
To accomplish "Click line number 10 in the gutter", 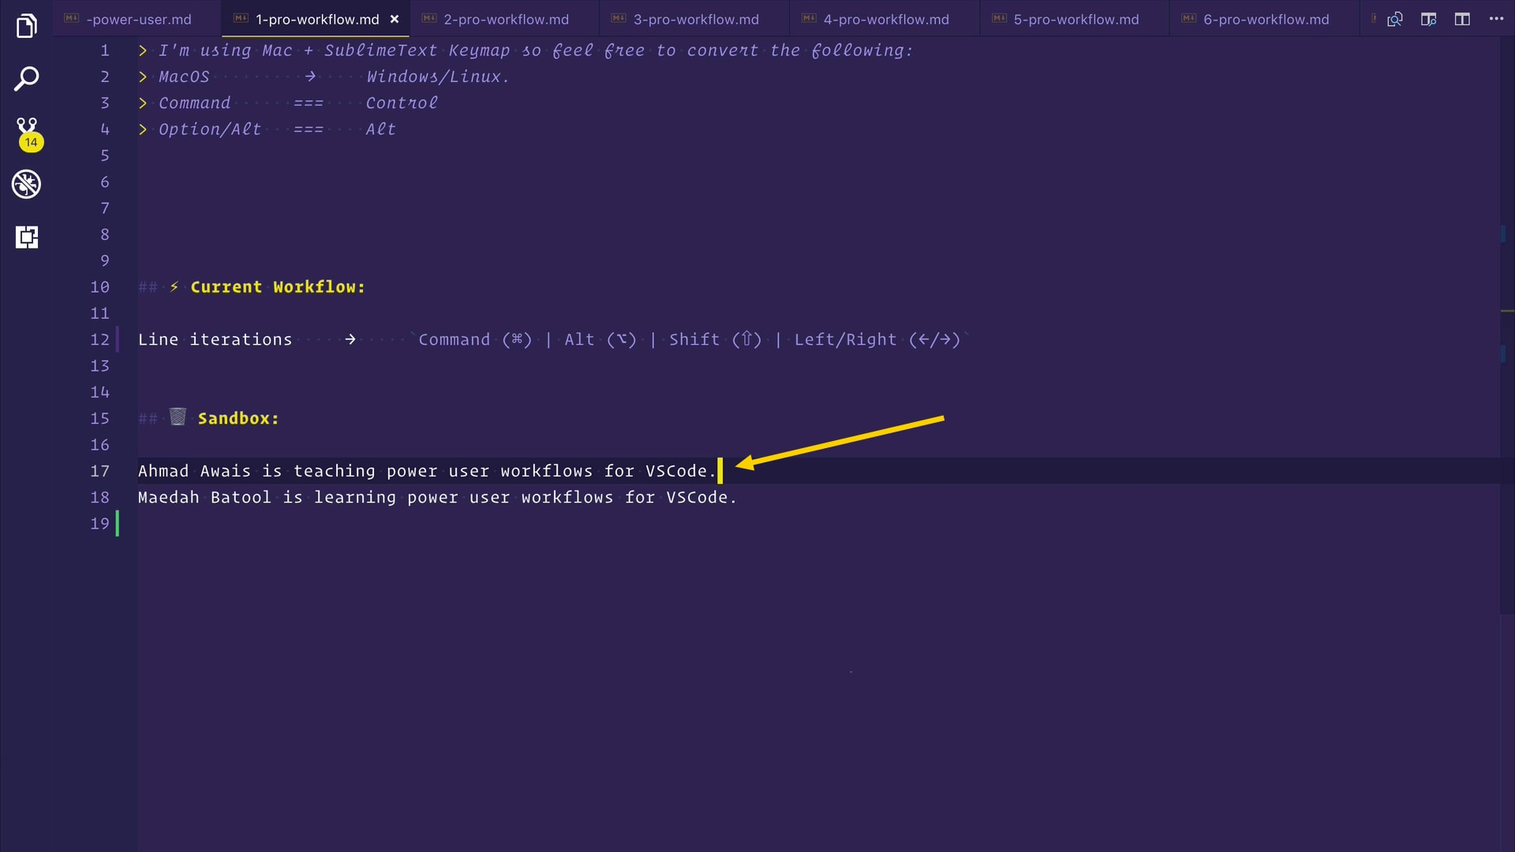I will pos(99,287).
